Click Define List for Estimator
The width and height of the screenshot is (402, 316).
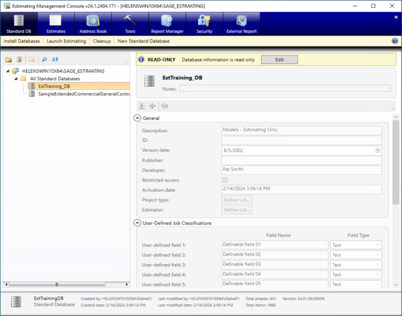coord(237,210)
